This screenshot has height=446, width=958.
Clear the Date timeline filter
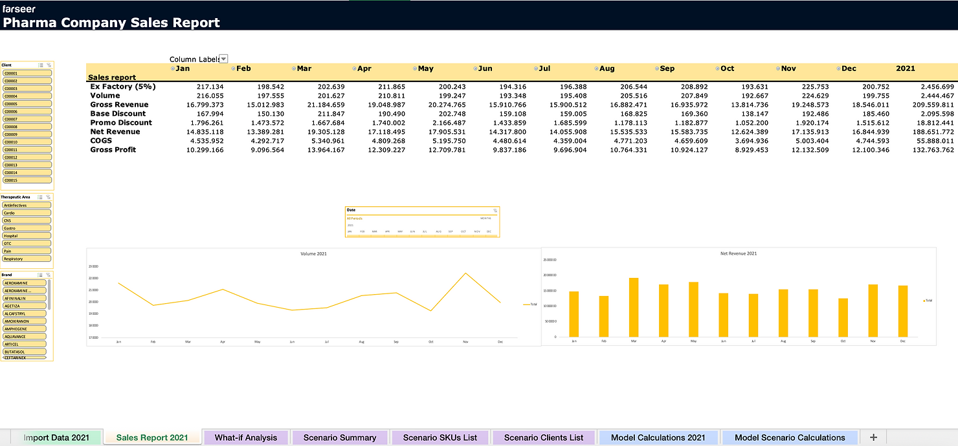[x=495, y=210]
